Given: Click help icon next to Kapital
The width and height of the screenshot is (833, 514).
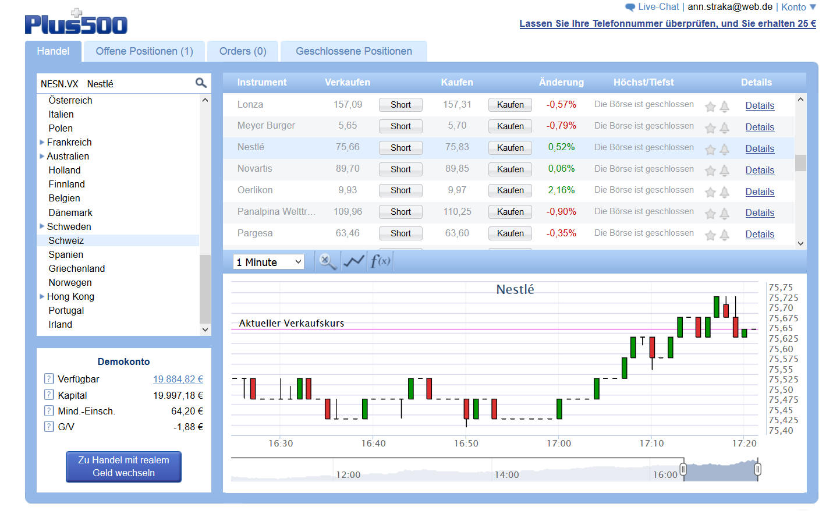Looking at the screenshot, I should pyautogui.click(x=49, y=395).
